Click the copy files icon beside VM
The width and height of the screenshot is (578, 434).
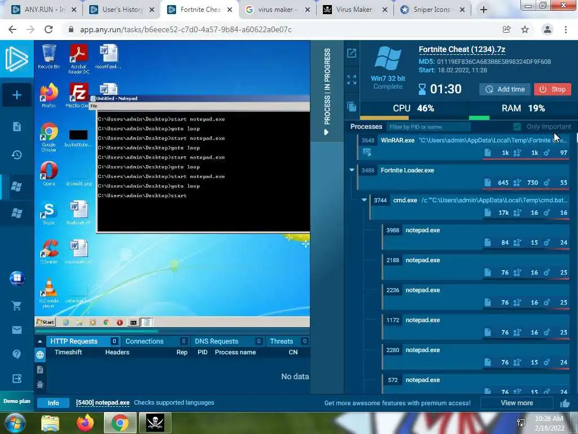click(352, 107)
